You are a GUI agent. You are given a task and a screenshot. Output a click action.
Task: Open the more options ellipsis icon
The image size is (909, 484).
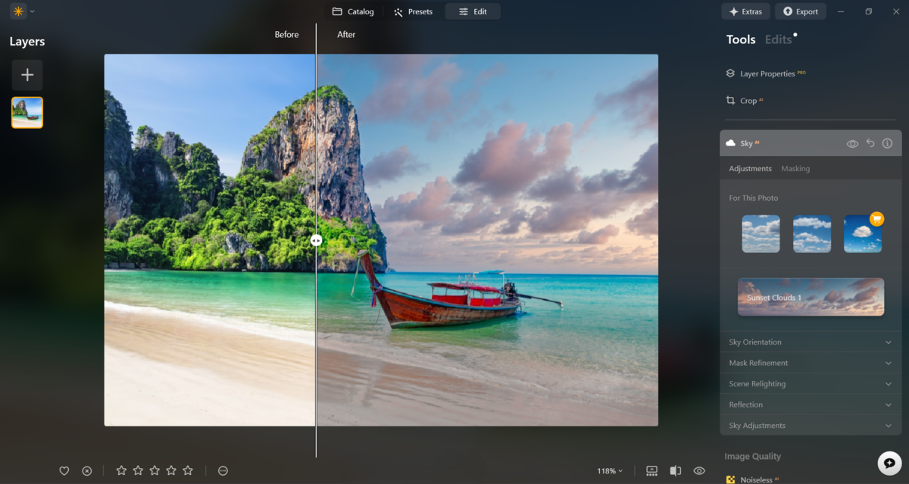(223, 471)
